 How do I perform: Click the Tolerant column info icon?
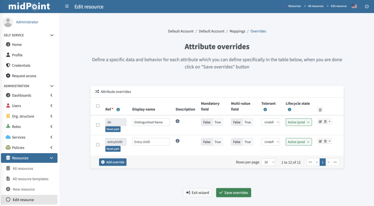point(265,110)
